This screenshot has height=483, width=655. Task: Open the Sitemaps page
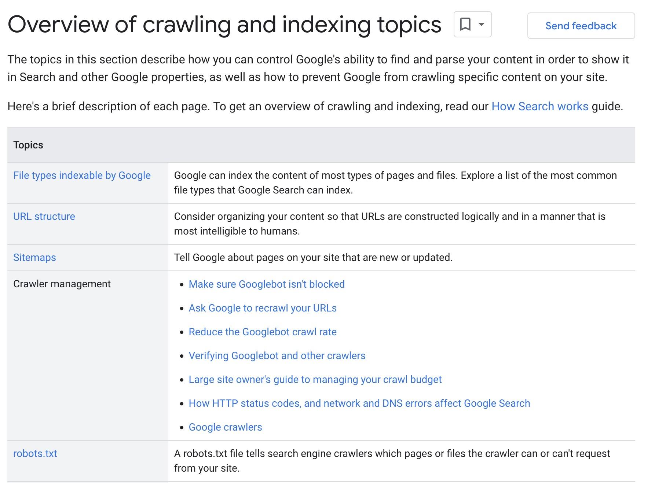coord(34,257)
